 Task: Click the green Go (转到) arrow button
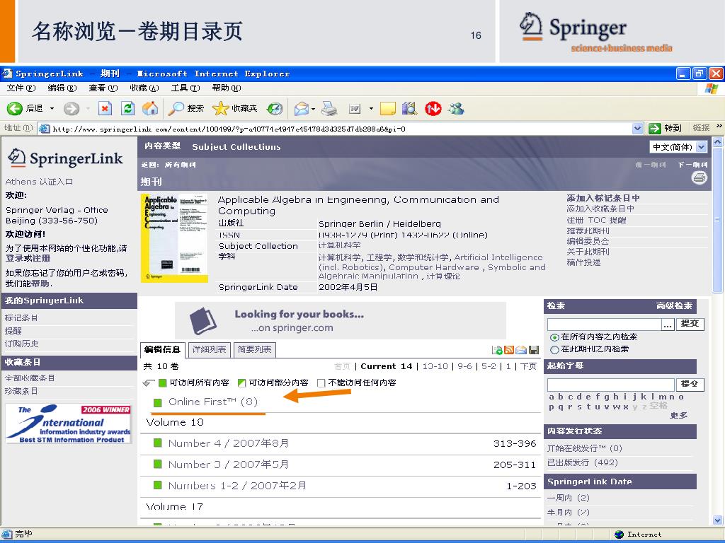(x=654, y=129)
